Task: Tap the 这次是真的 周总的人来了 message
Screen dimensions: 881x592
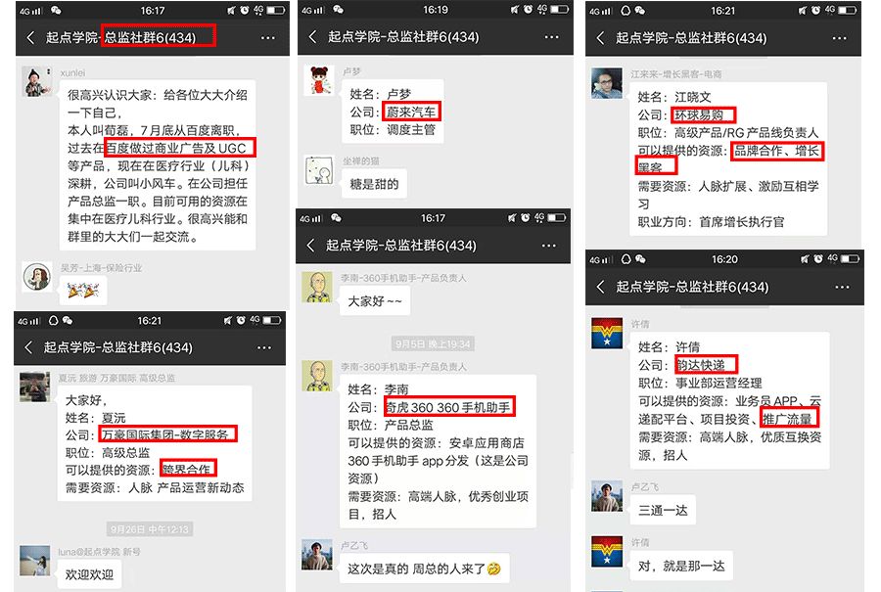Action: (424, 569)
